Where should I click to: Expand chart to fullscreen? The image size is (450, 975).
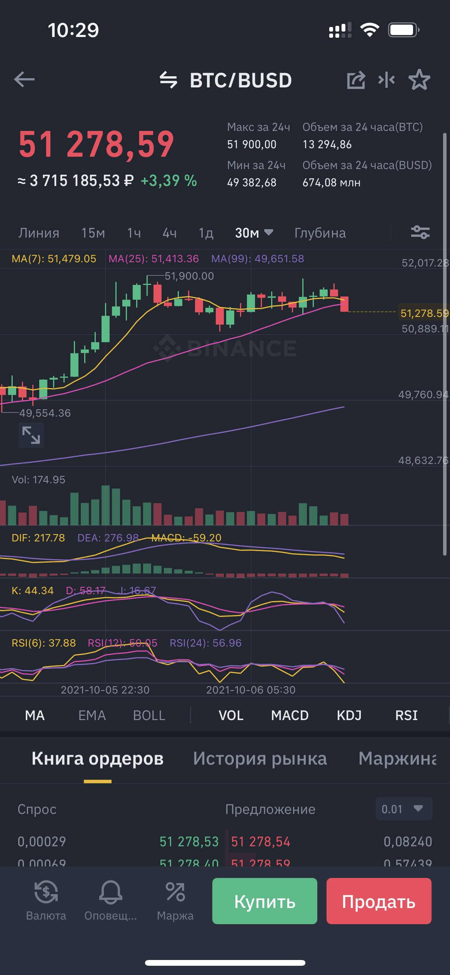(31, 435)
